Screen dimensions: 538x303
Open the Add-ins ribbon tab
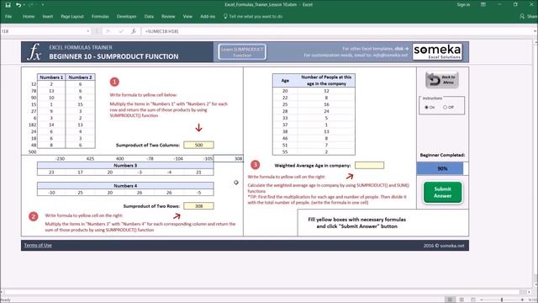click(208, 17)
